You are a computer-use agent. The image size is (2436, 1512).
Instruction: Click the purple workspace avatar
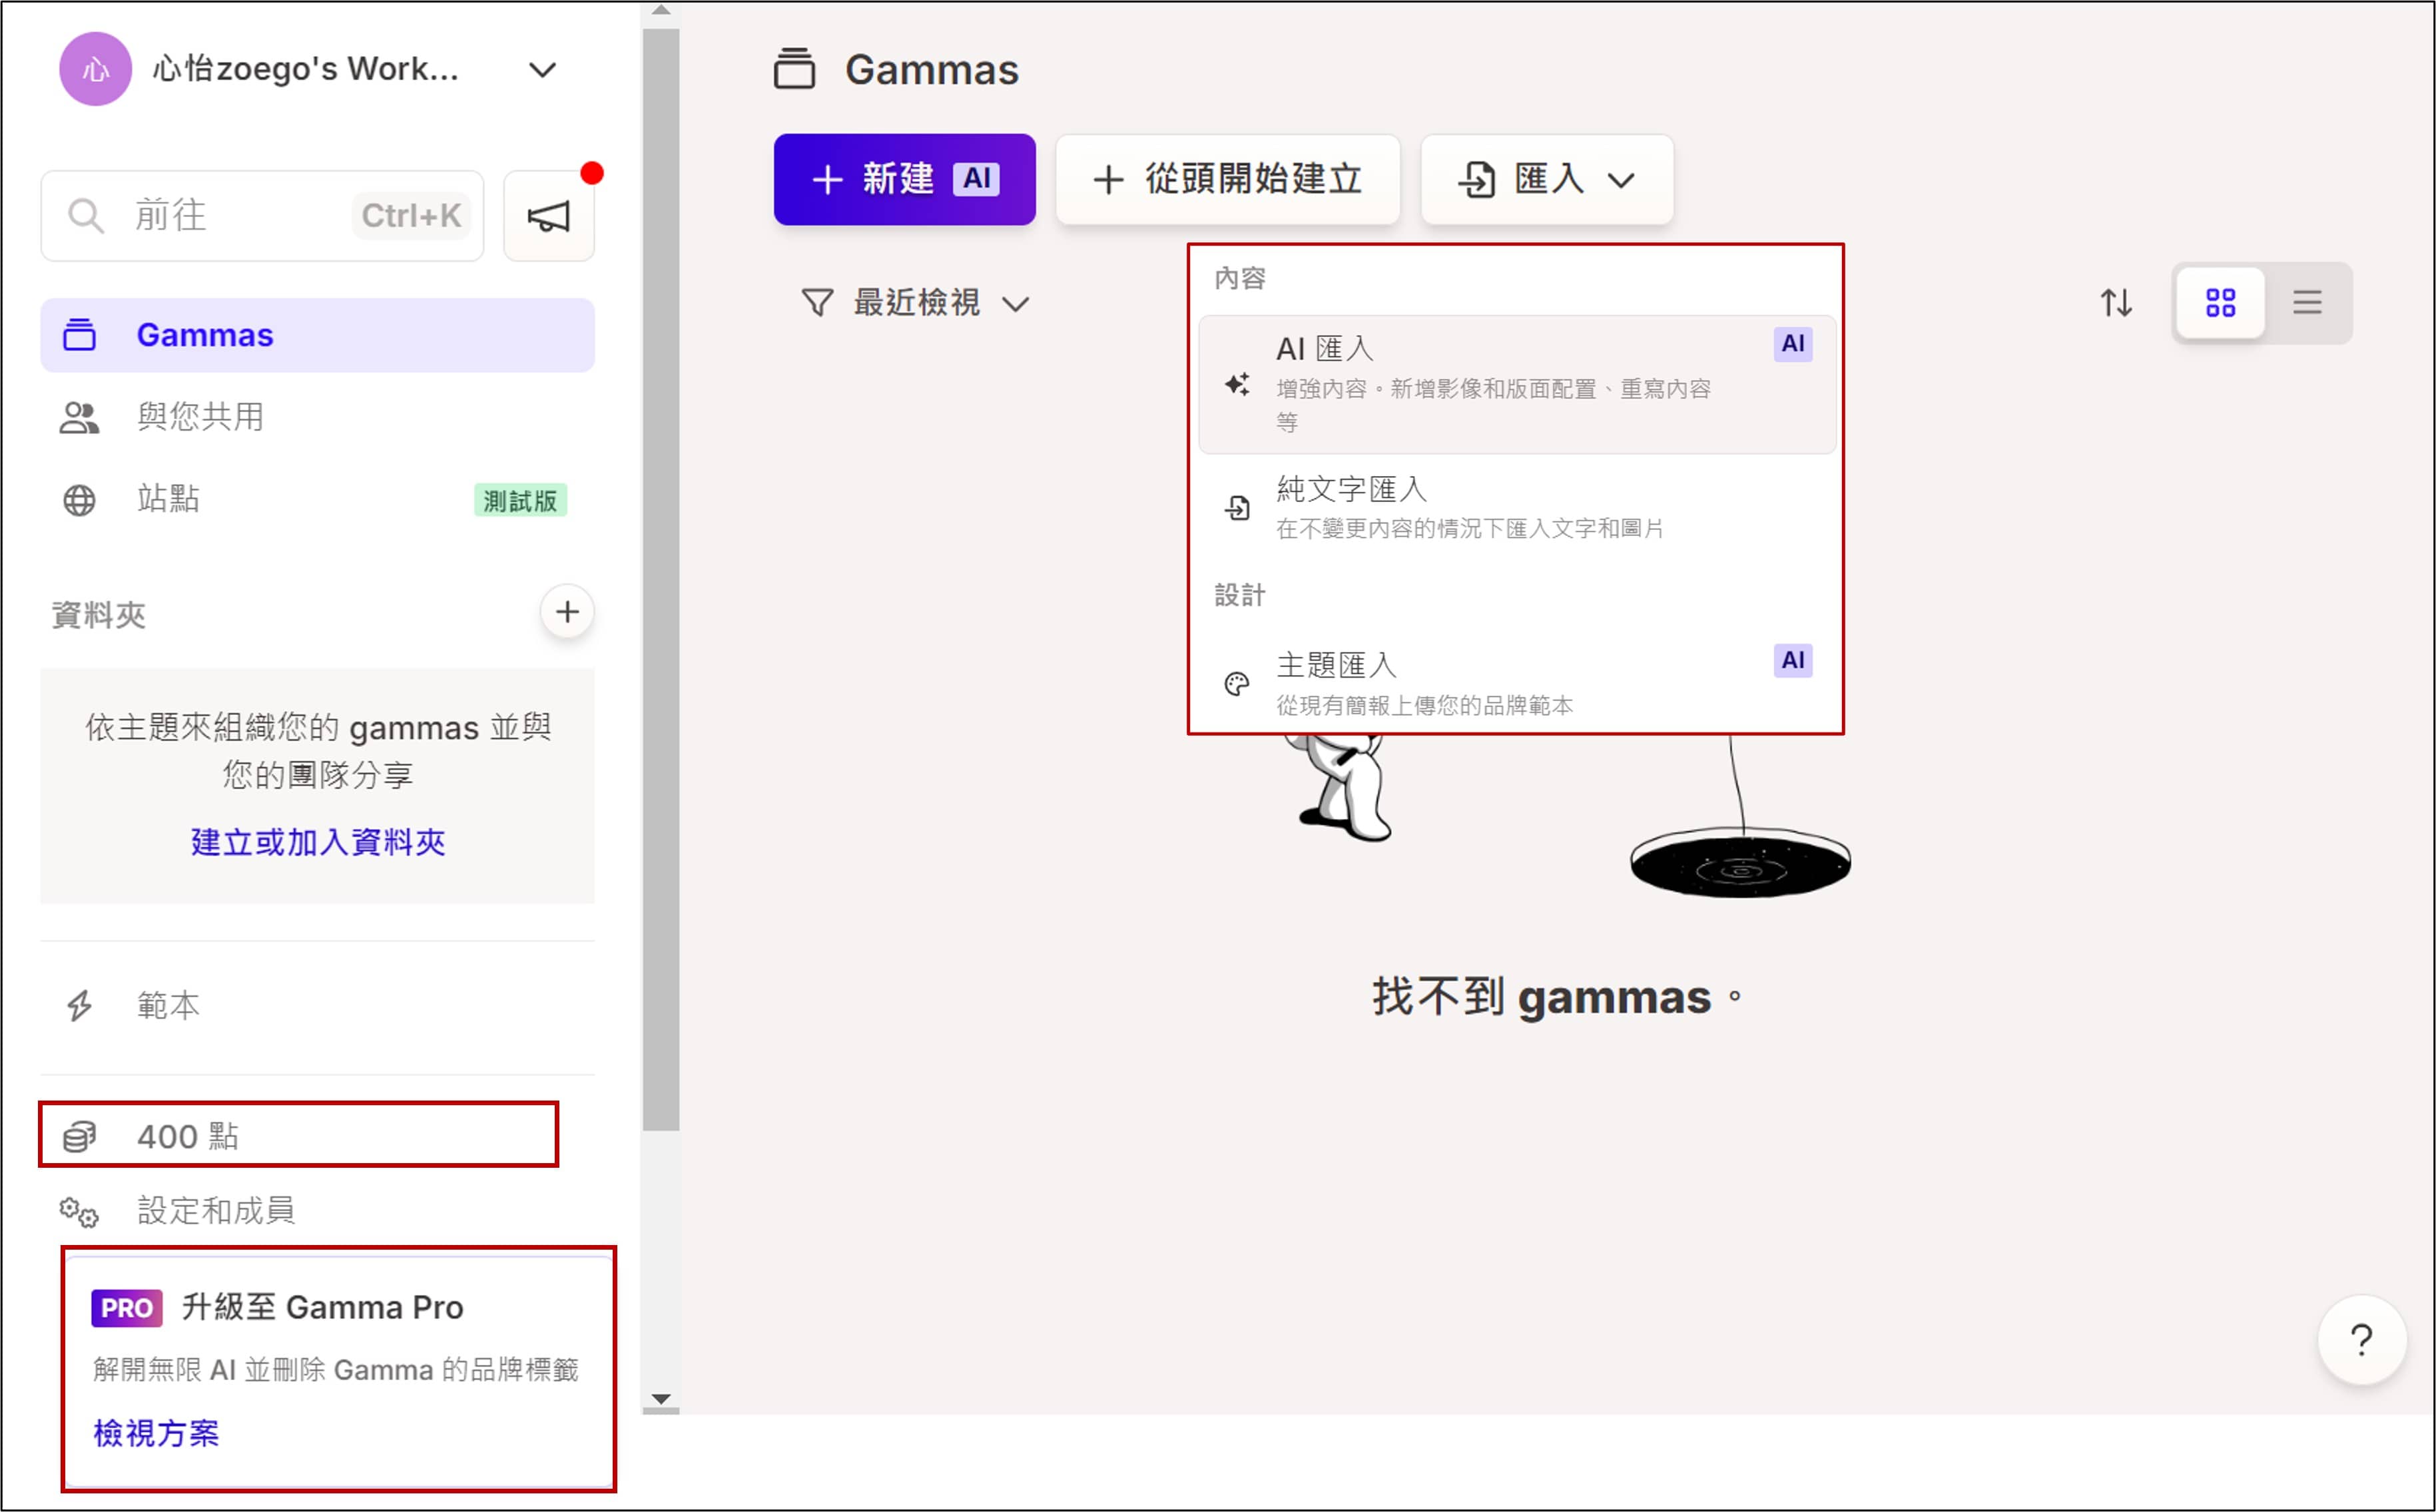point(95,69)
